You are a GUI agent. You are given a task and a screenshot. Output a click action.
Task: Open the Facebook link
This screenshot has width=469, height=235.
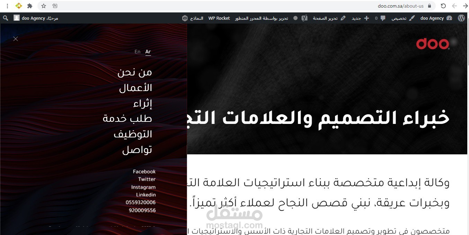point(144,171)
